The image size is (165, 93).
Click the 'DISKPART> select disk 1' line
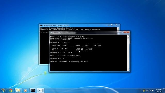tap(61, 53)
